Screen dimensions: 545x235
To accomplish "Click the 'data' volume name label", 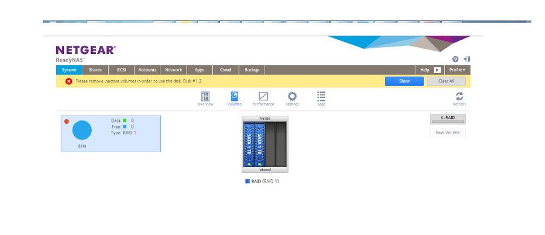I will (x=82, y=146).
